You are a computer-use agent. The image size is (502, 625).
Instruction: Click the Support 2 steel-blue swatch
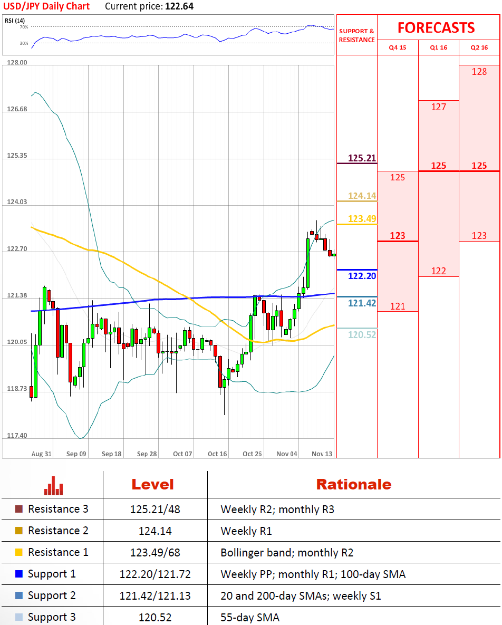pyautogui.click(x=19, y=596)
